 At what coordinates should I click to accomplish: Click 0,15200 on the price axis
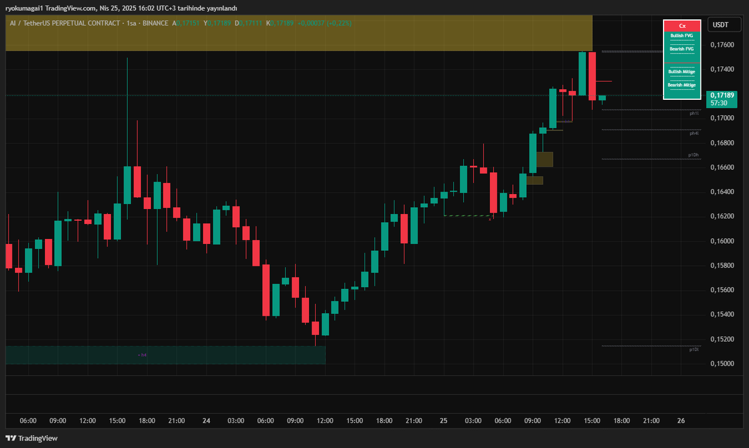coord(722,339)
